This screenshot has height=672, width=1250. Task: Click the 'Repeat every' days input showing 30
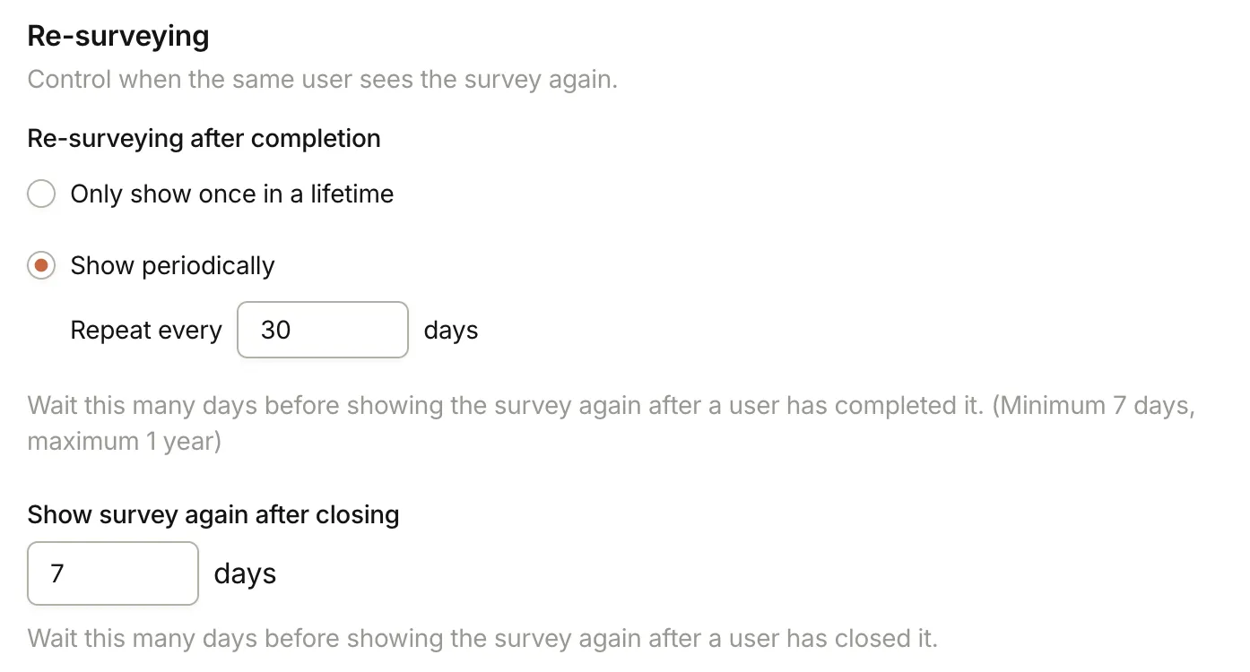click(x=322, y=330)
